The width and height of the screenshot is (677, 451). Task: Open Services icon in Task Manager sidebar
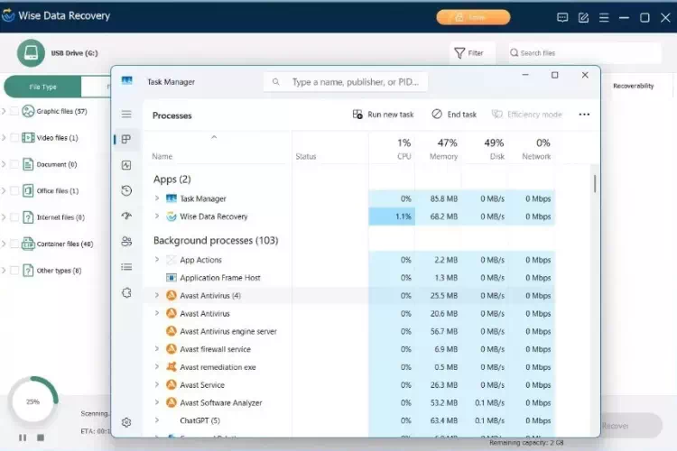(x=126, y=292)
